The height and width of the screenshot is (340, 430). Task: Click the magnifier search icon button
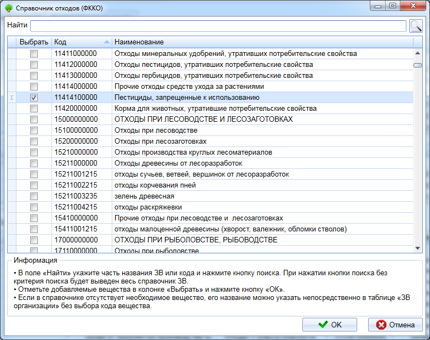[x=416, y=26]
